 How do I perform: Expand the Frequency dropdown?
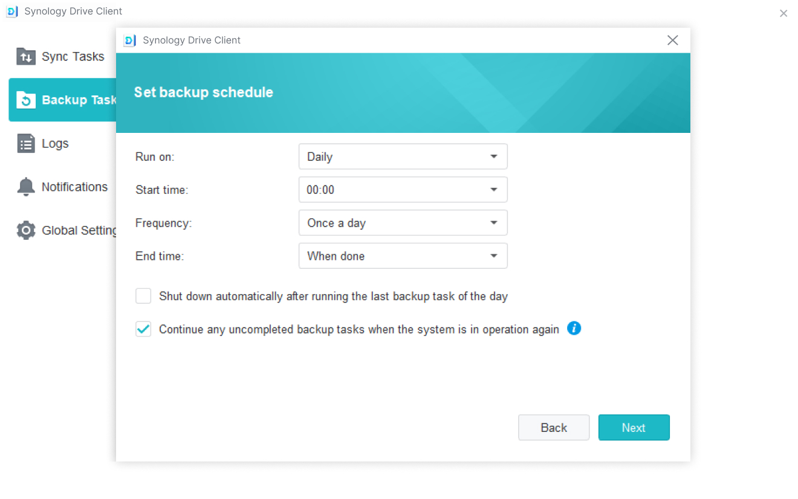(403, 223)
